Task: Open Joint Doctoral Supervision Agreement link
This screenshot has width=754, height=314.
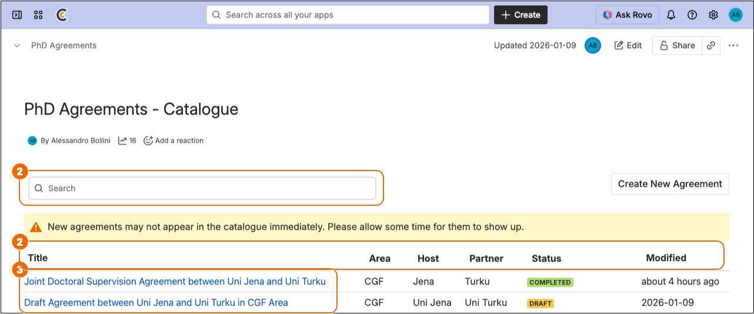Action: coord(175,282)
